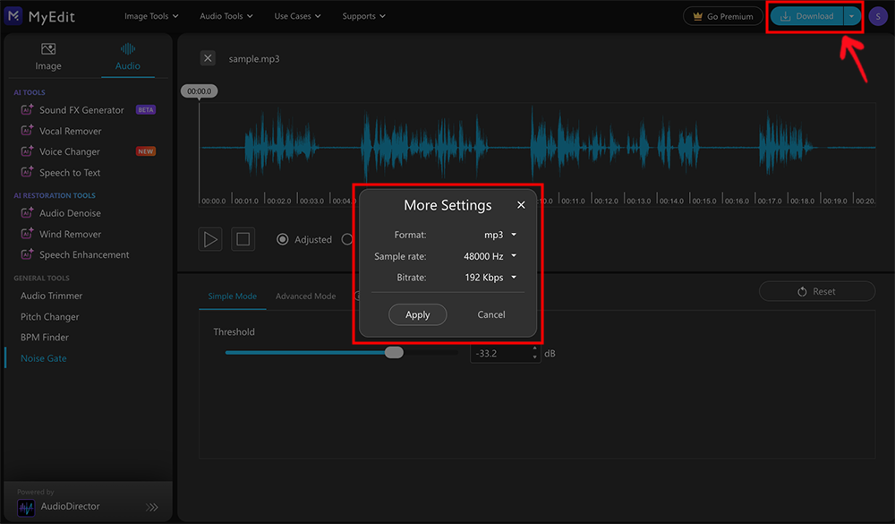The width and height of the screenshot is (895, 524).
Task: Click the Go Premium button
Action: click(723, 15)
